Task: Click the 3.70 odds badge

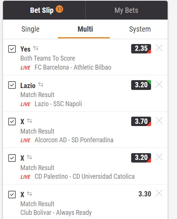Action: [141, 121]
